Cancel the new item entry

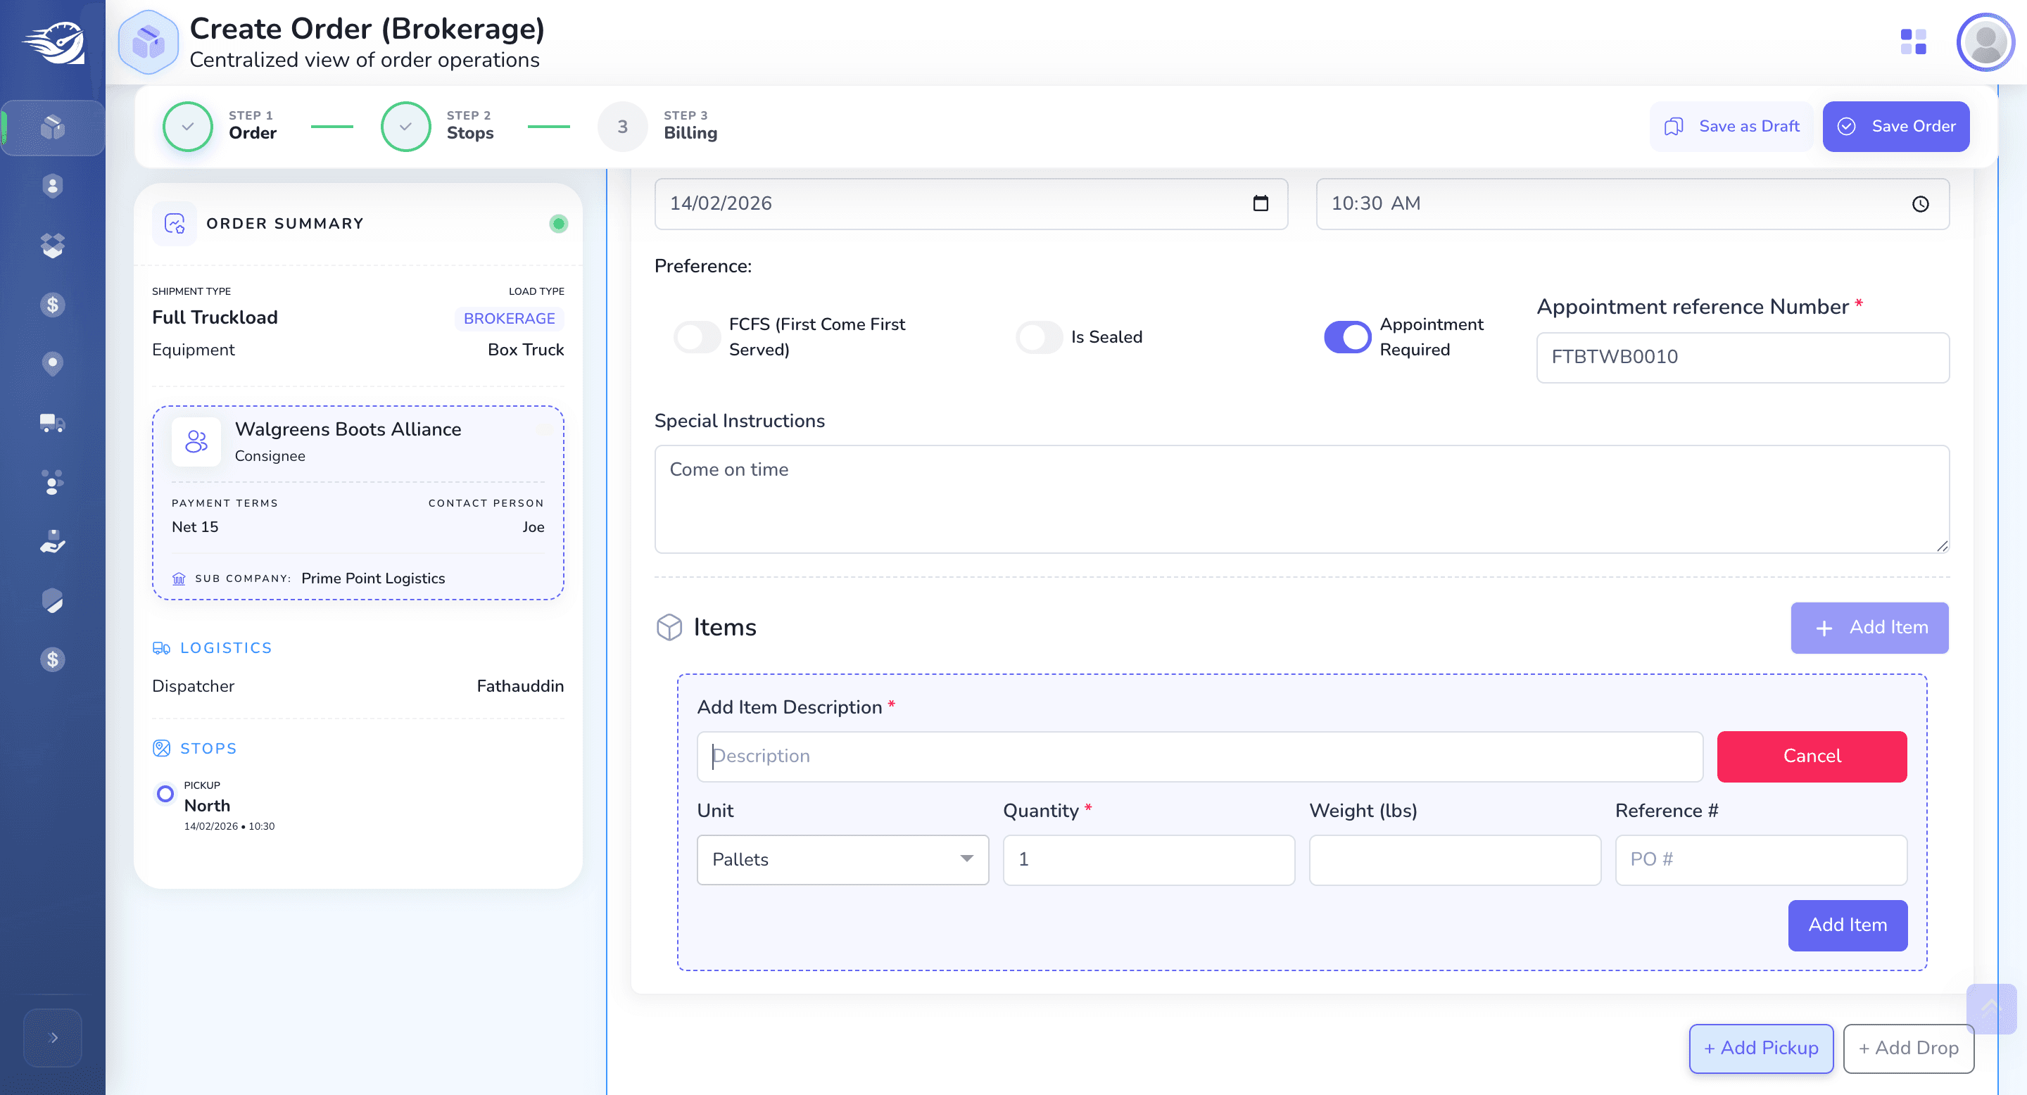(x=1812, y=756)
